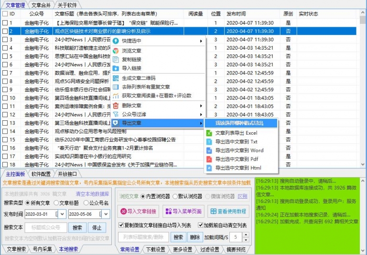Increase 加载间隔 value with up arrow
The height and width of the screenshot is (255, 367).
click(x=246, y=235)
